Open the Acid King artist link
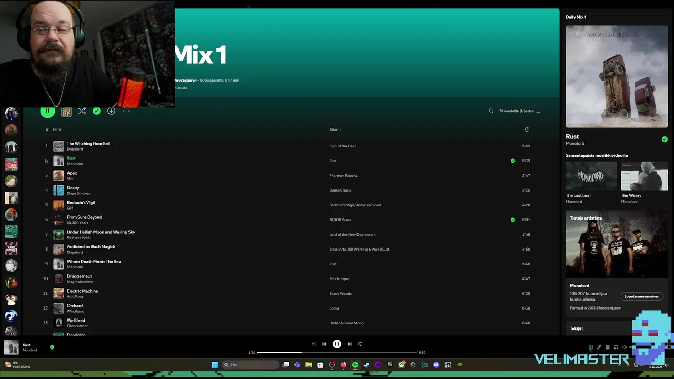Image resolution: width=674 pixels, height=379 pixels. click(75, 296)
